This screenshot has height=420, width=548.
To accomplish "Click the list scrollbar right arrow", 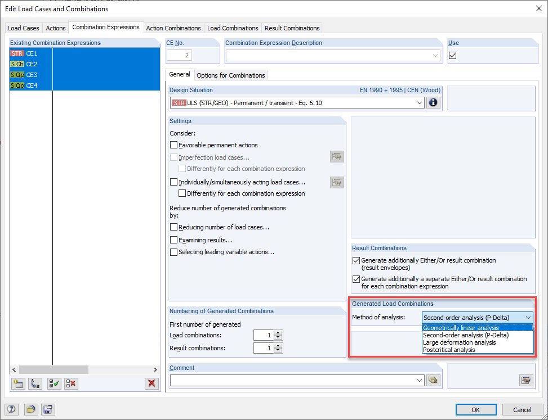I will 155,369.
